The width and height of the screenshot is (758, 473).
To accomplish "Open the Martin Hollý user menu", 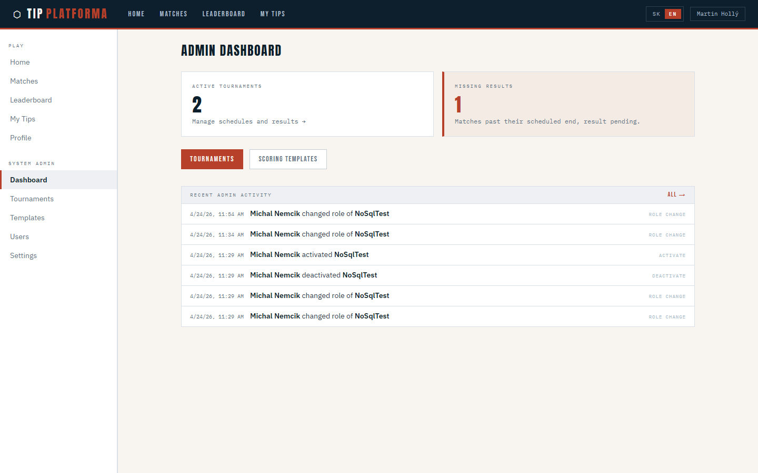I will click(x=717, y=14).
